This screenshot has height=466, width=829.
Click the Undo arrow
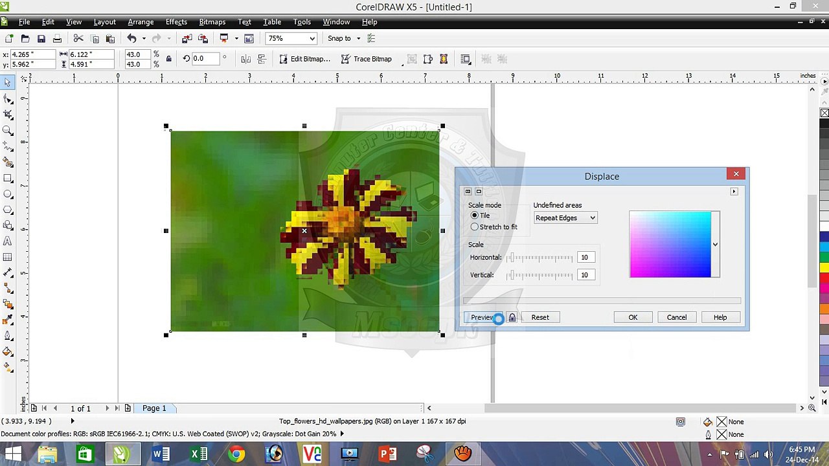131,39
